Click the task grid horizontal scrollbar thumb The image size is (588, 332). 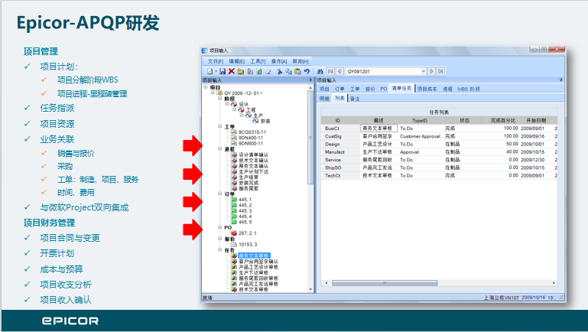click(x=385, y=283)
